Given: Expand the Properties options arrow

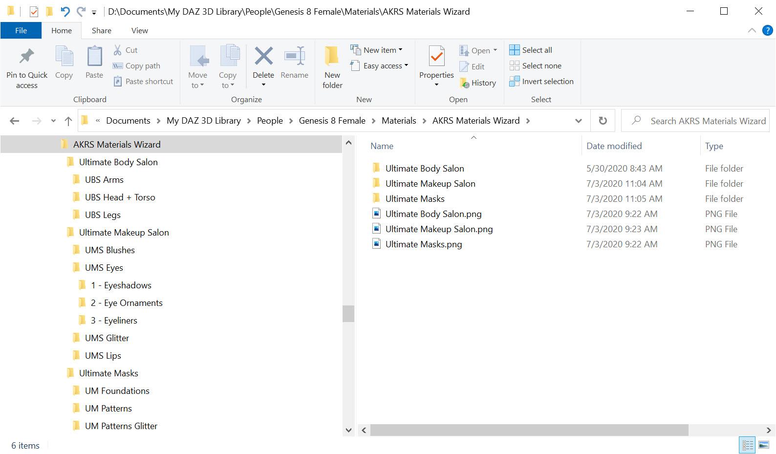Looking at the screenshot, I should coord(436,85).
